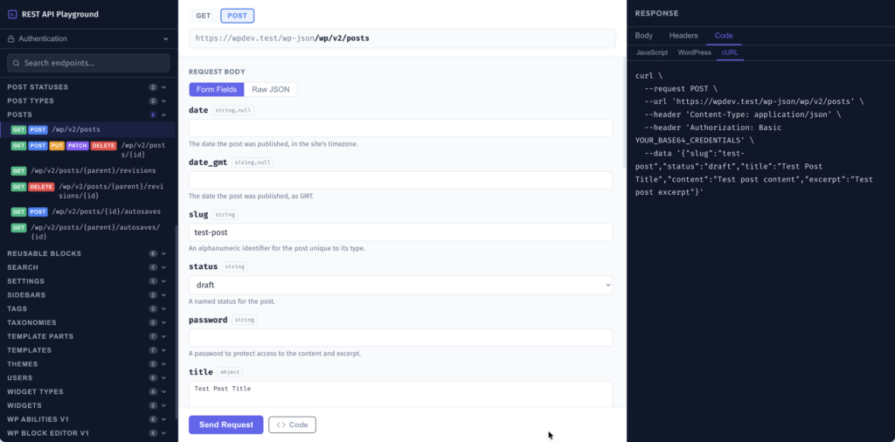Open the /wp/v2/posts/{id} endpoint

[88, 150]
